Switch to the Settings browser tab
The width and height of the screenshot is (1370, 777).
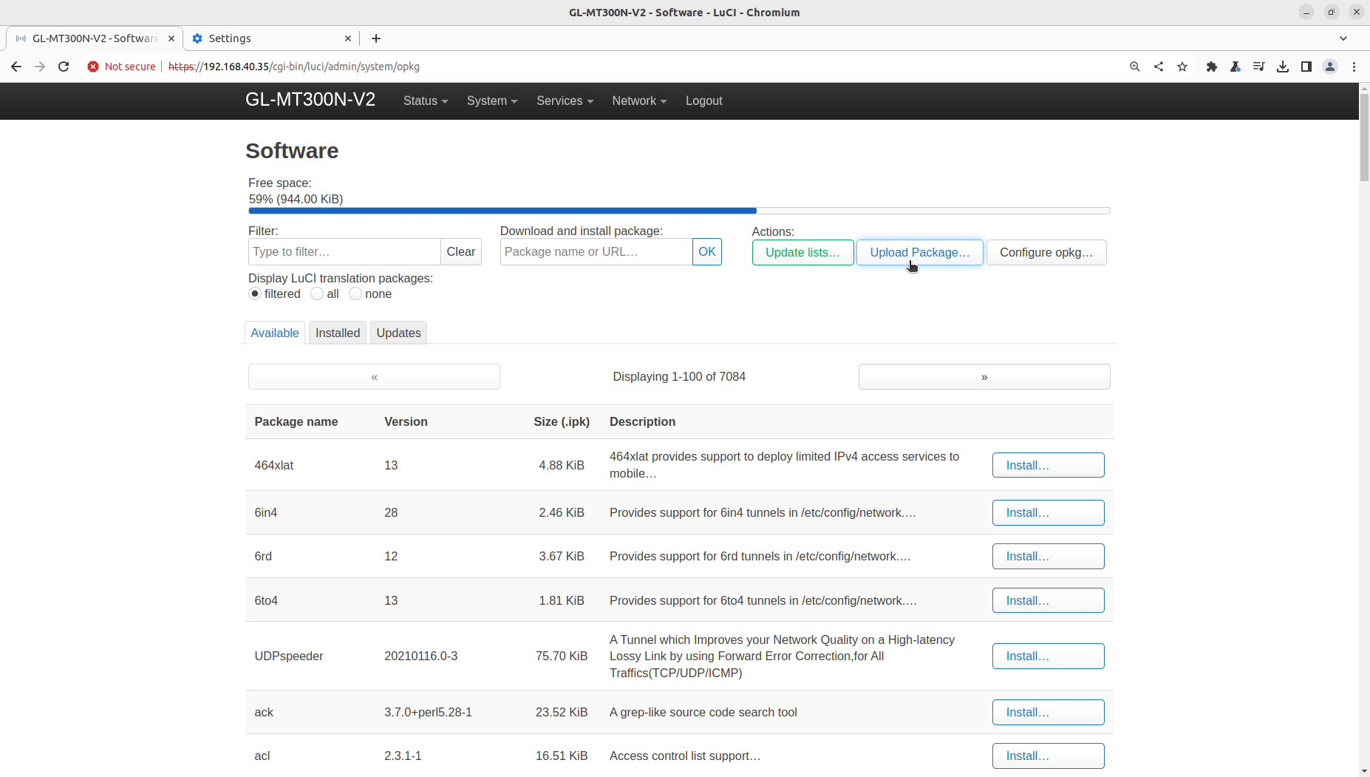click(271, 38)
